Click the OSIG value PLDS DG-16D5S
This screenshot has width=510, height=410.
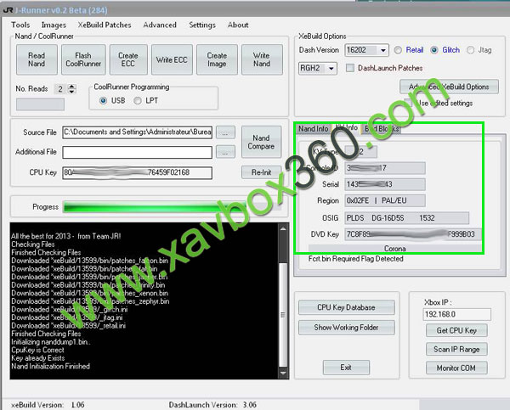[407, 217]
